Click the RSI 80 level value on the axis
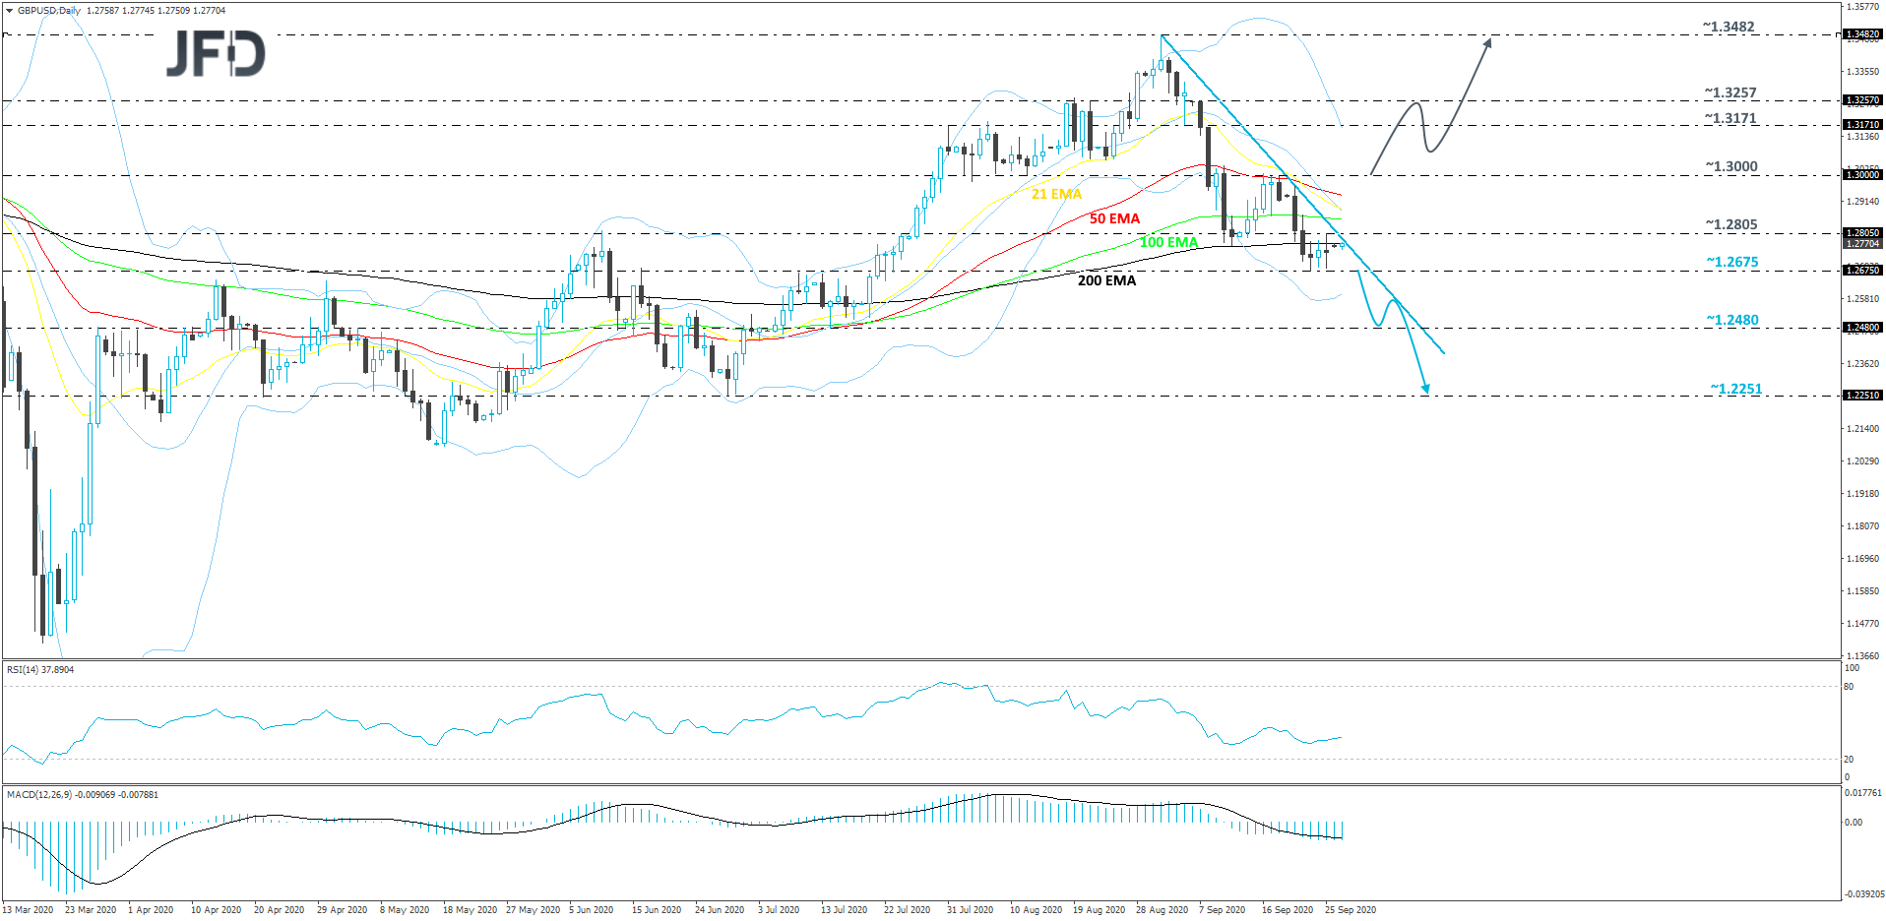Viewport: 1886px width, 921px height. pos(1849,686)
